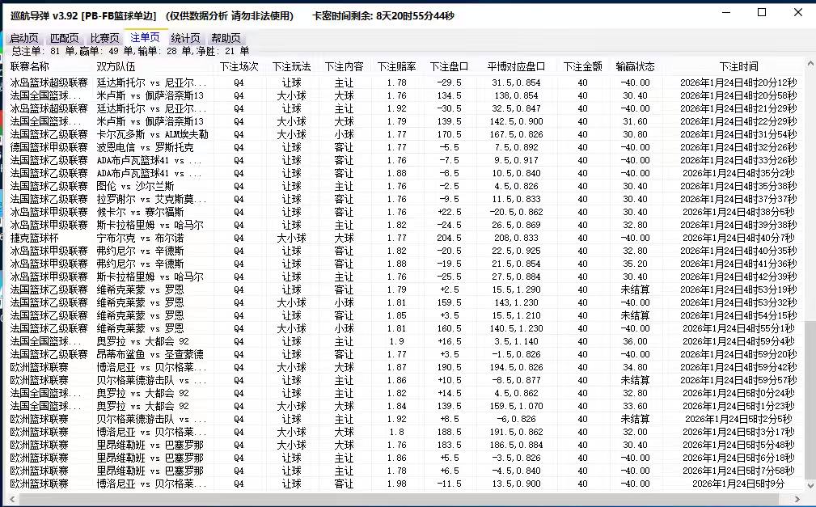Switch to the 统计页 tab

tap(186, 37)
